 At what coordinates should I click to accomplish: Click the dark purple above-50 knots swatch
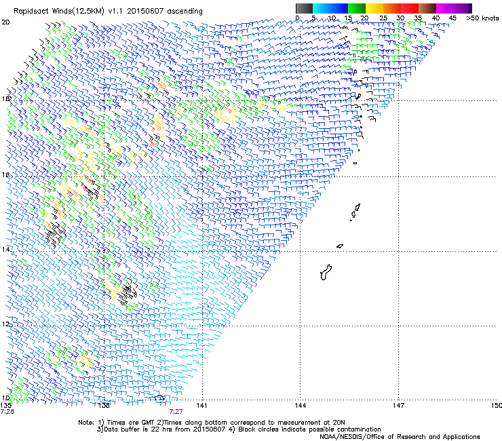point(470,8)
